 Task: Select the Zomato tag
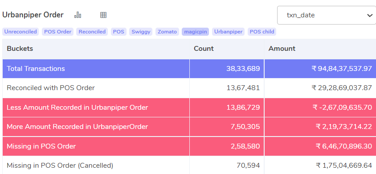coord(167,32)
